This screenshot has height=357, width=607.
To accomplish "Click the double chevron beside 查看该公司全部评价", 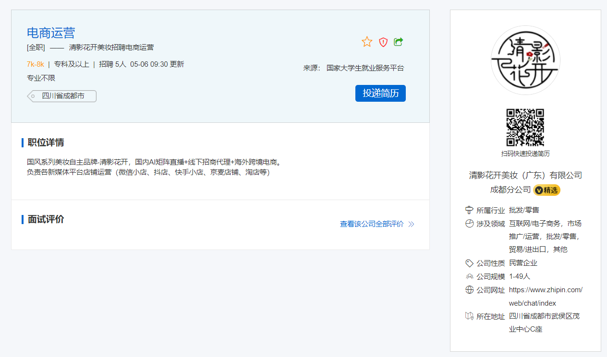I will (x=411, y=224).
